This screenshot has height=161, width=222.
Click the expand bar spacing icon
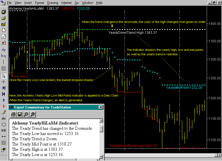point(4,56)
